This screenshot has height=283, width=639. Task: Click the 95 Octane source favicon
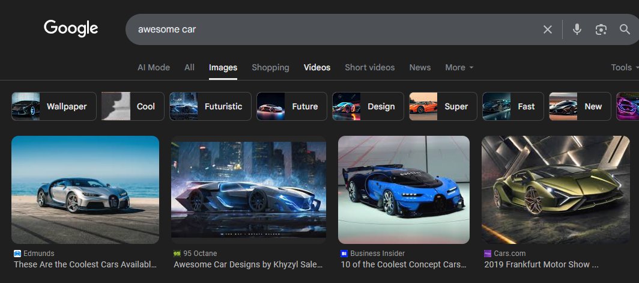pos(177,254)
